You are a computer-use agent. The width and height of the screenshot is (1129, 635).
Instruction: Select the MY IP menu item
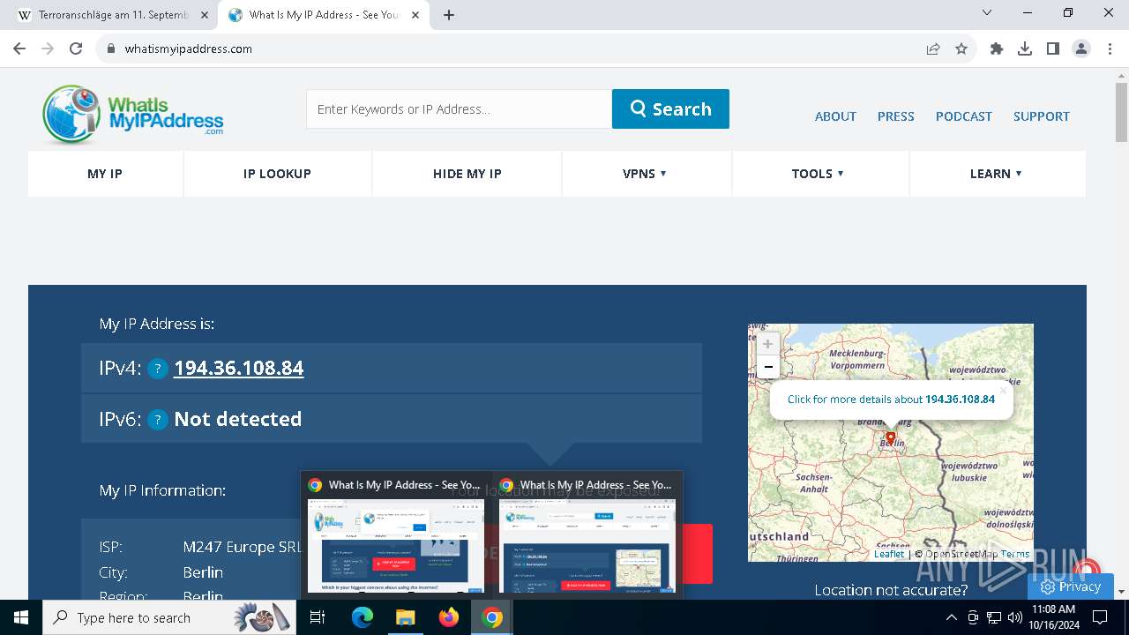[x=105, y=174]
